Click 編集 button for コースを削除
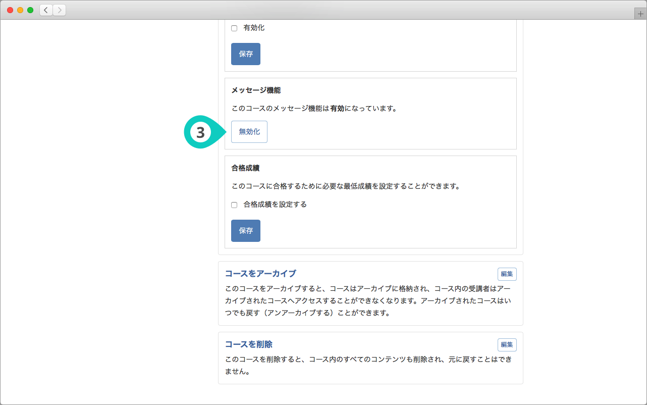The image size is (647, 405). pyautogui.click(x=507, y=345)
